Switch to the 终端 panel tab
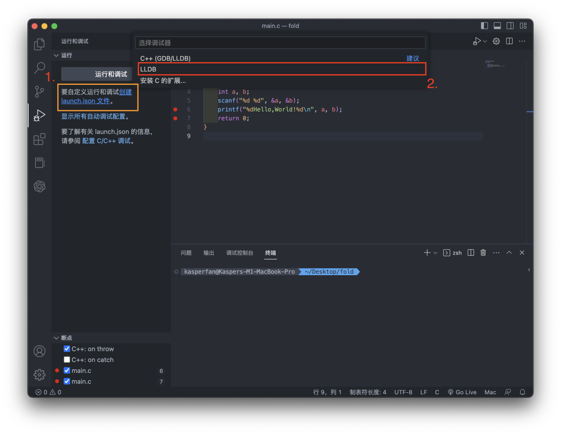561x434 pixels. tap(271, 253)
